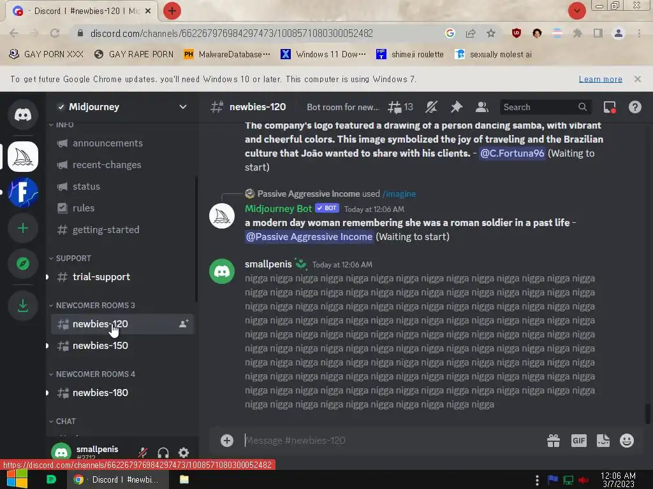Image resolution: width=653 pixels, height=489 pixels.
Task: Open Chrome three-dot menu
Action: point(639,33)
